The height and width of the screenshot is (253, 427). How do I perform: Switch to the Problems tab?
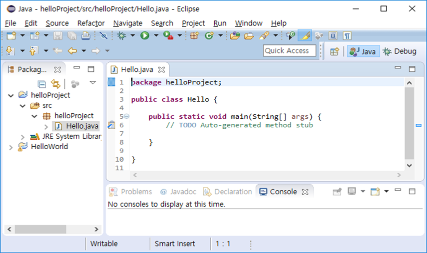click(130, 192)
